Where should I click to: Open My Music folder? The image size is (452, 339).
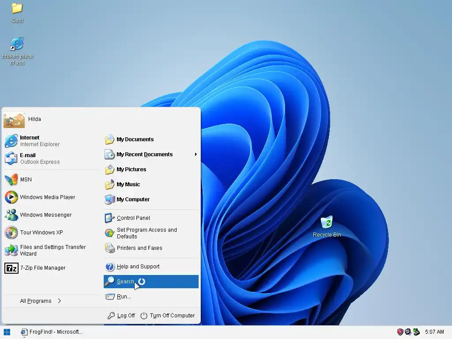(151, 184)
